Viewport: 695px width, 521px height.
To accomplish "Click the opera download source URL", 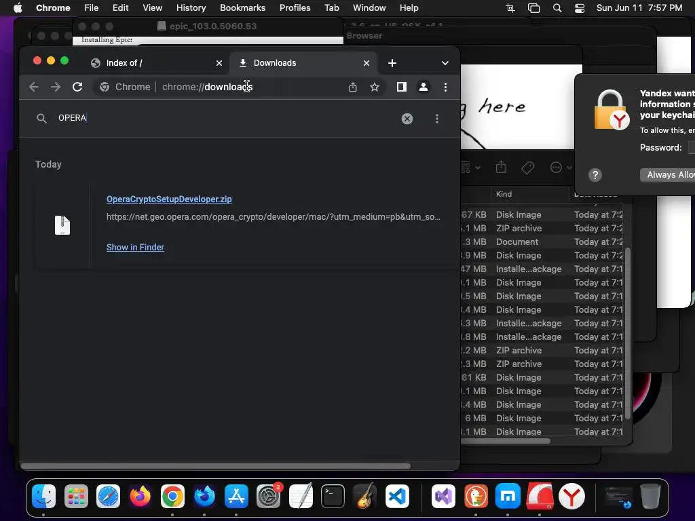I will [x=273, y=216].
